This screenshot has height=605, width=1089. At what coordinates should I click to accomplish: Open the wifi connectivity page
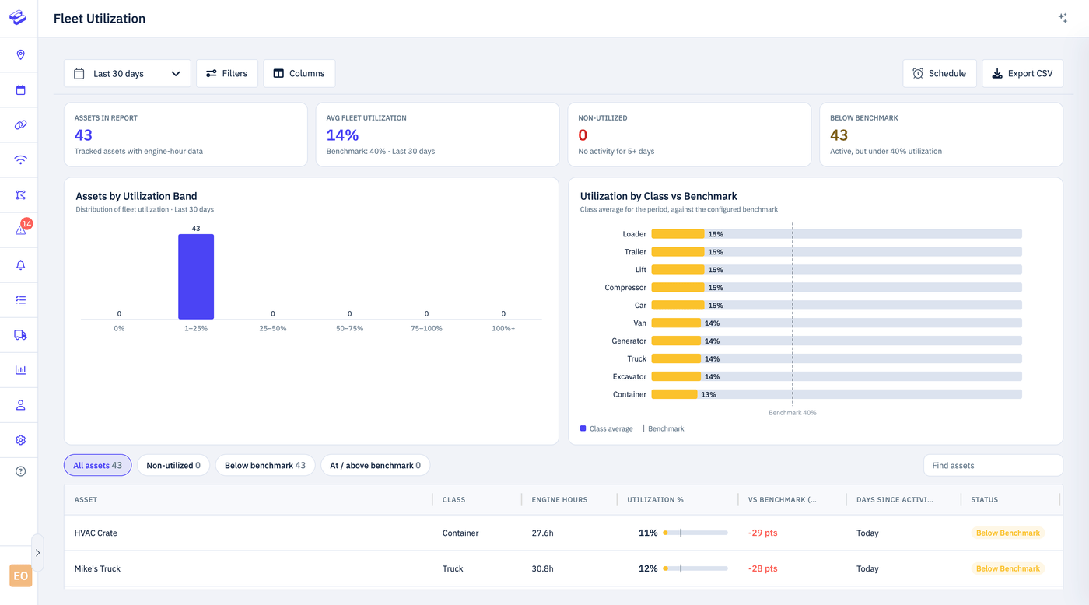pyautogui.click(x=21, y=160)
